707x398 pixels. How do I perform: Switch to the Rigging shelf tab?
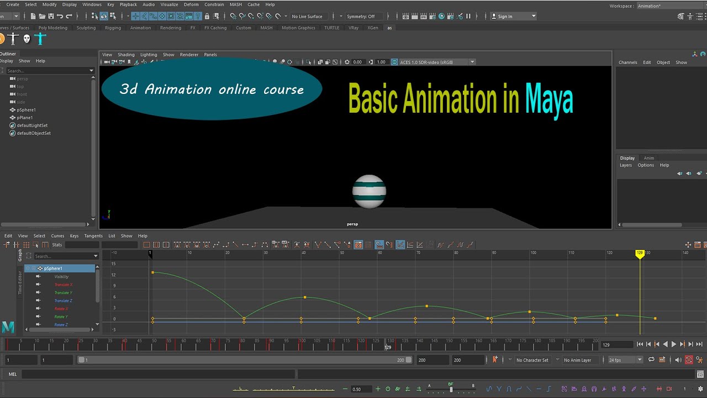click(x=113, y=28)
